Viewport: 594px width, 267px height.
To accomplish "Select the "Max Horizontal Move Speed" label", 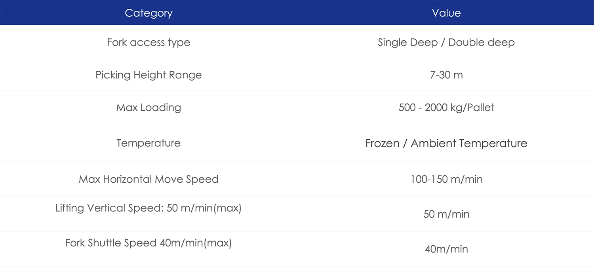I will tap(148, 179).
